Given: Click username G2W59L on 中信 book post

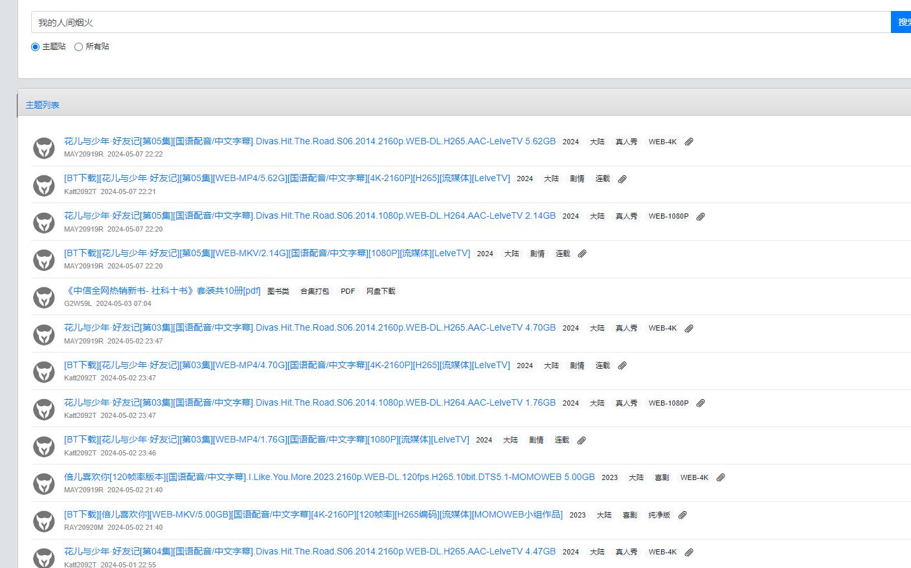Looking at the screenshot, I should [78, 303].
